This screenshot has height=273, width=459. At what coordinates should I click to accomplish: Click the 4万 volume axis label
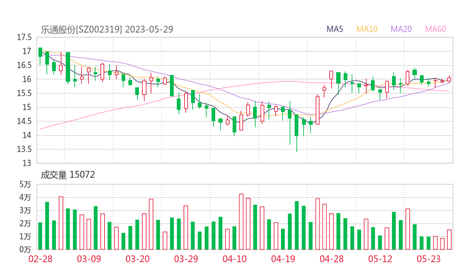click(25, 198)
